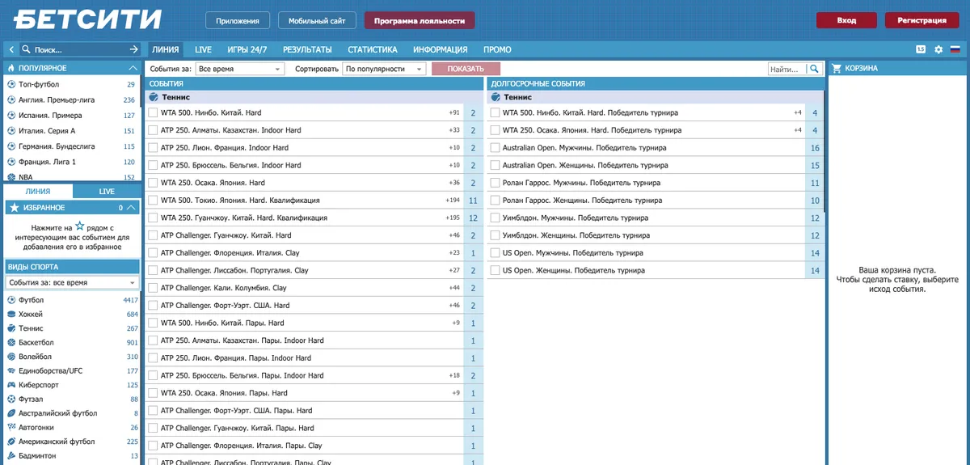Click the football icon next to Футбол
The image size is (970, 465).
(x=11, y=300)
